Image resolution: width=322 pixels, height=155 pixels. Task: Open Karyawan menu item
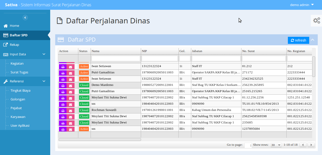click(18, 117)
